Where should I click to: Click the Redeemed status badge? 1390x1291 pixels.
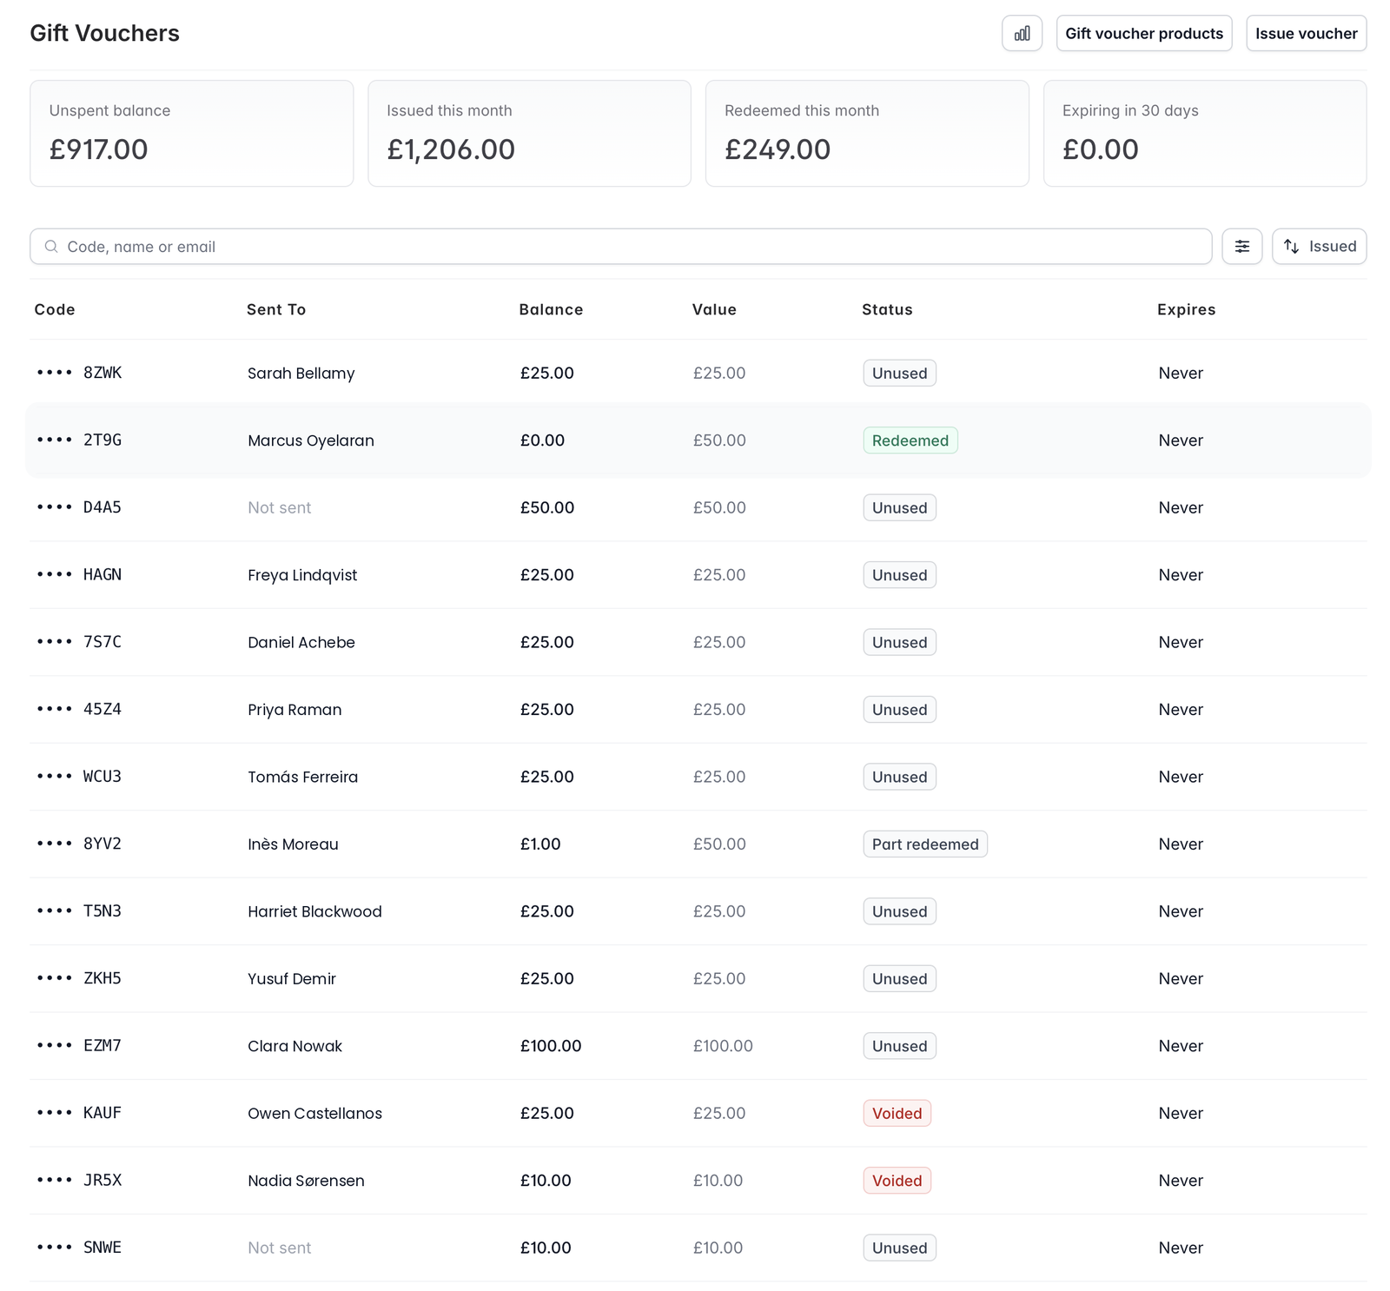click(x=910, y=440)
